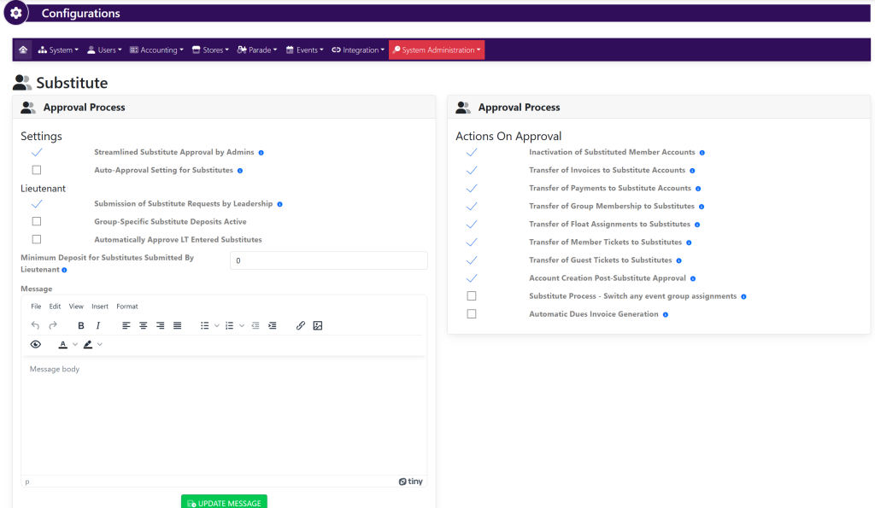
Task: Click the insert image icon
Action: pyautogui.click(x=318, y=325)
